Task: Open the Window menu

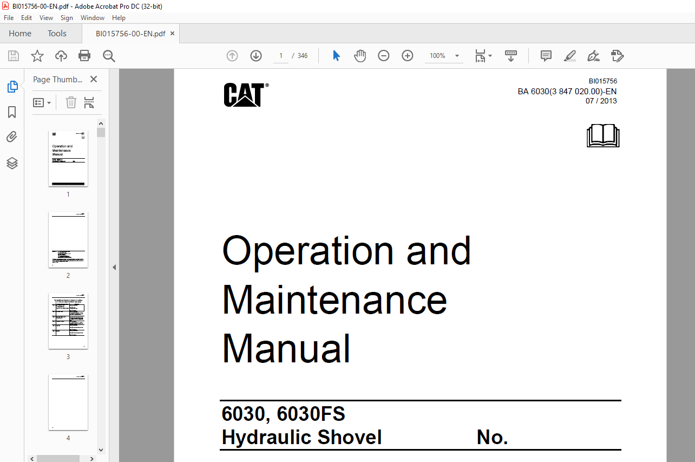Action: [93, 18]
